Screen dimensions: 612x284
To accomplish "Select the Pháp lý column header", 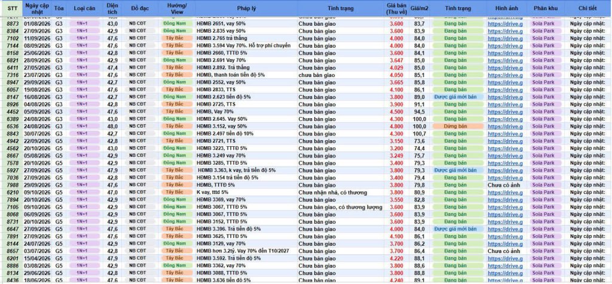I will click(246, 8).
